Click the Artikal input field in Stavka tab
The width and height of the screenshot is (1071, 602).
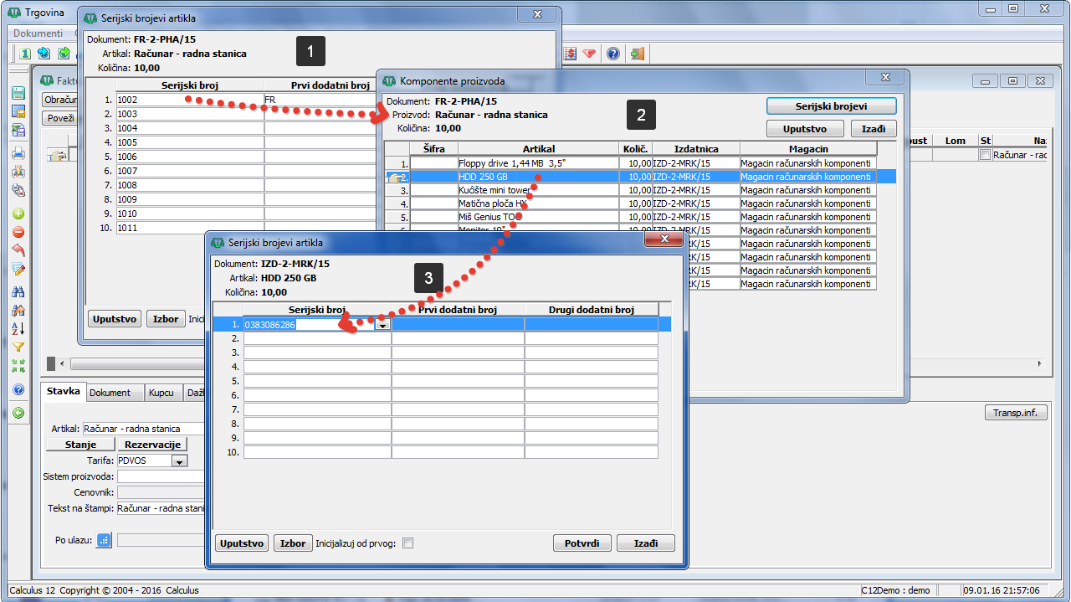144,429
